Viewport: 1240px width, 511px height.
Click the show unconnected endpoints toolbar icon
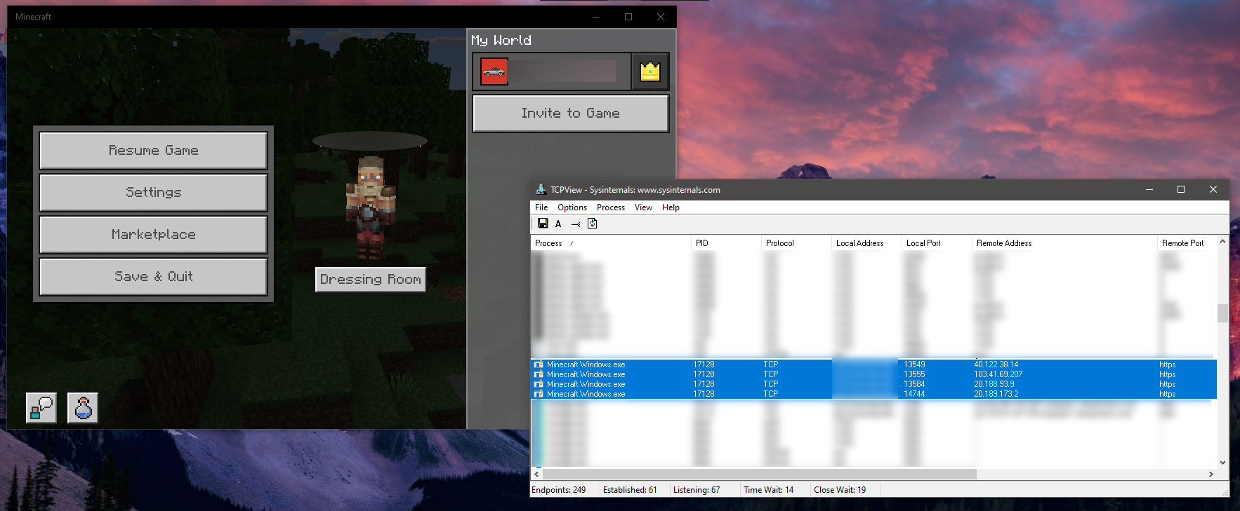click(x=576, y=224)
